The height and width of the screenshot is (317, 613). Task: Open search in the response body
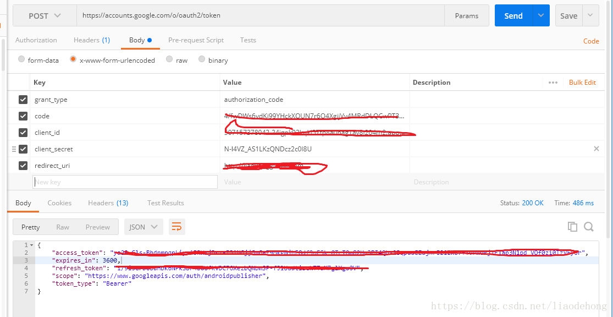pos(589,227)
